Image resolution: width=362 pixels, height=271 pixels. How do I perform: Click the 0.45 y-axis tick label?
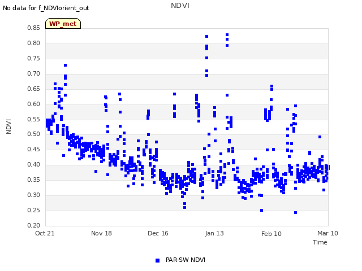pos(34,149)
